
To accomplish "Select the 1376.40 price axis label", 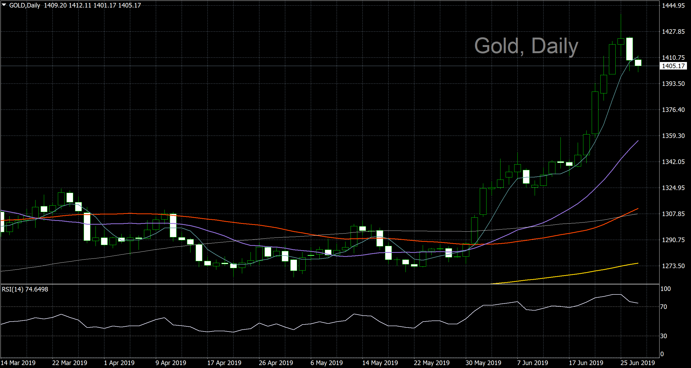I will pos(673,110).
